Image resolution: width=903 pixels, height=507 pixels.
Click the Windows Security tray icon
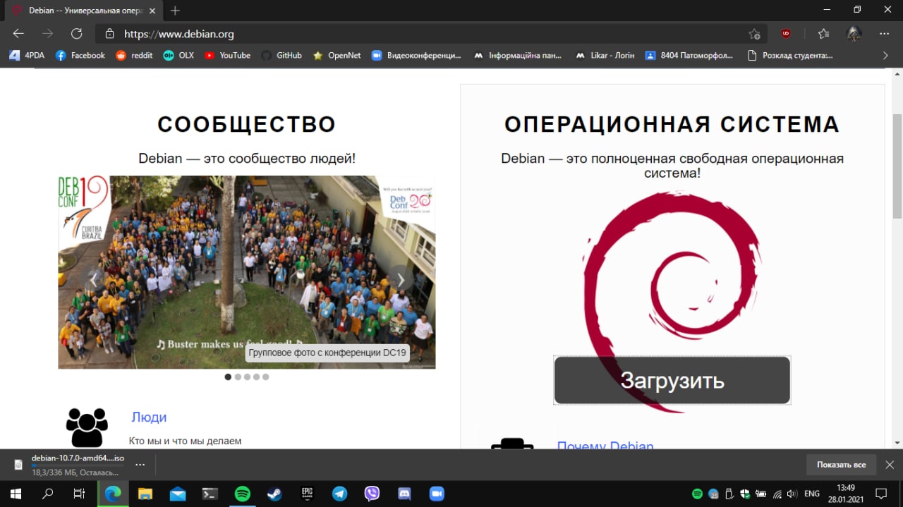click(x=745, y=494)
